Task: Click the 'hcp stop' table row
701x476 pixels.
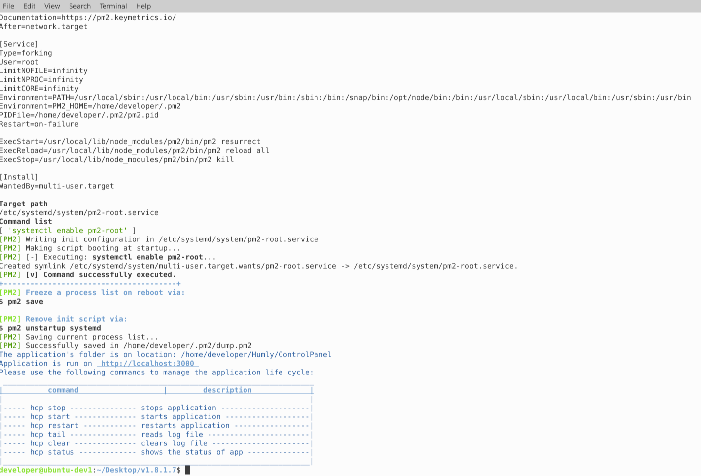Action: (156, 408)
